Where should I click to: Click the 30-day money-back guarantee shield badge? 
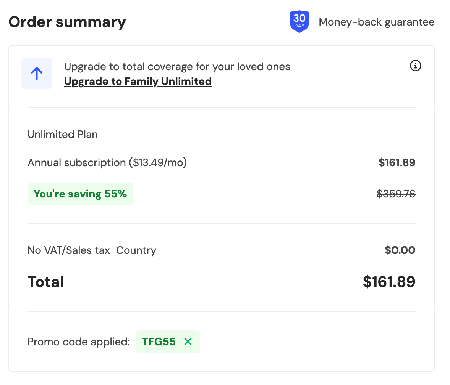point(299,22)
